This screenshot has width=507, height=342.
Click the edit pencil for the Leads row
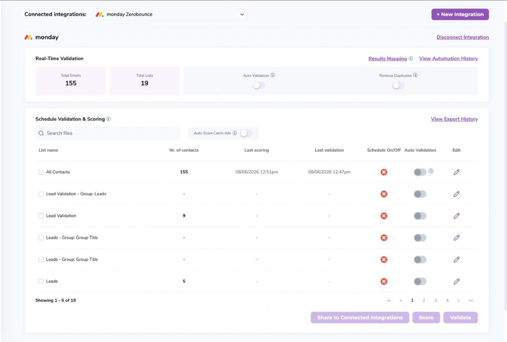pos(456,282)
